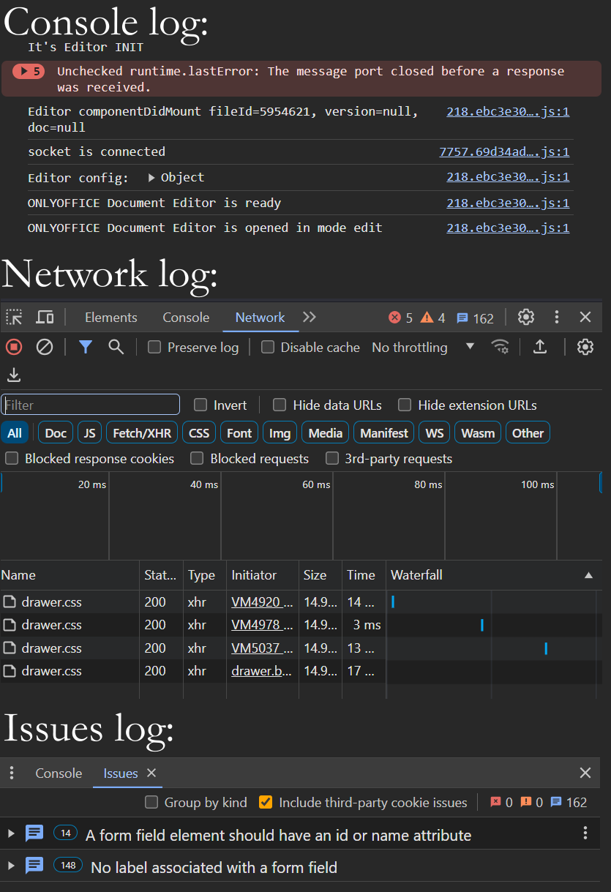Filter requests by Media
Screen dimensions: 611x892
point(326,432)
